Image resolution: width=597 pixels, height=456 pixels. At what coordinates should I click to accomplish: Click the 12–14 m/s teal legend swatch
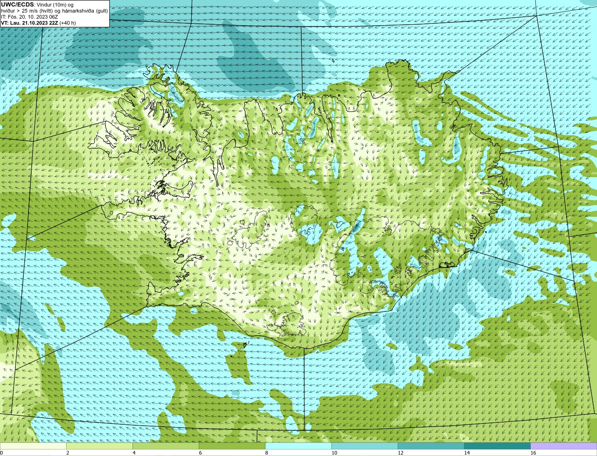(431, 446)
